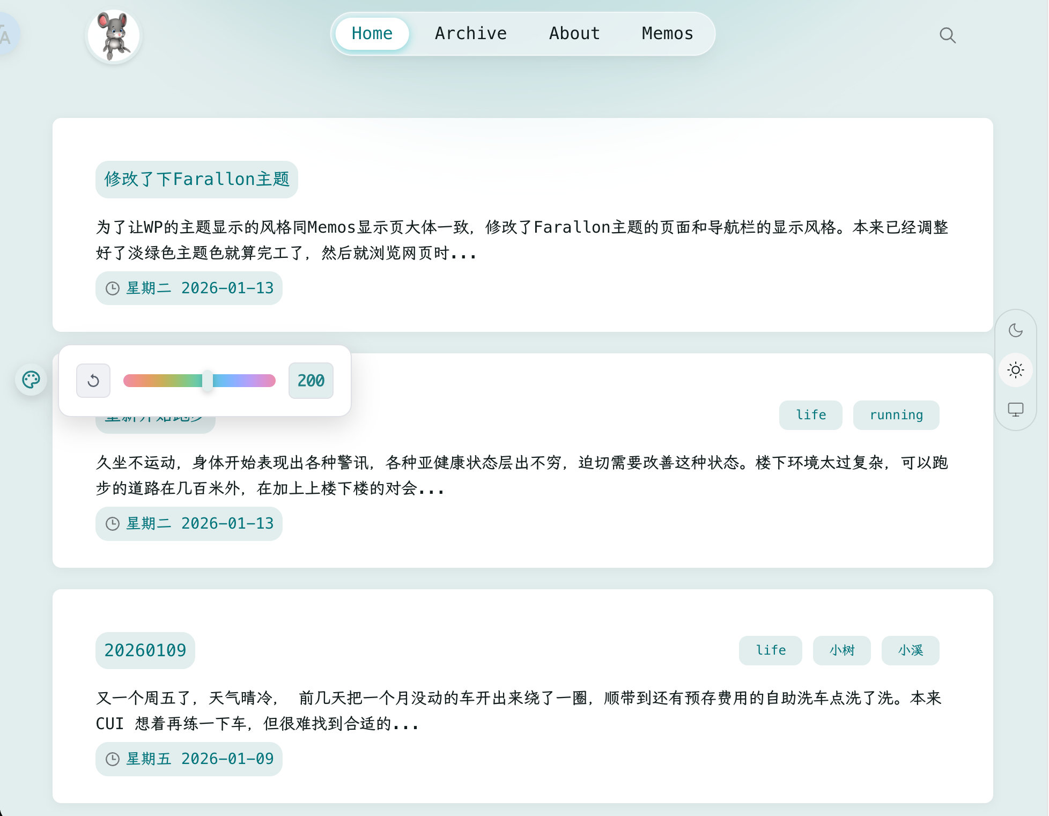
Task: Select the running tag
Action: point(896,414)
